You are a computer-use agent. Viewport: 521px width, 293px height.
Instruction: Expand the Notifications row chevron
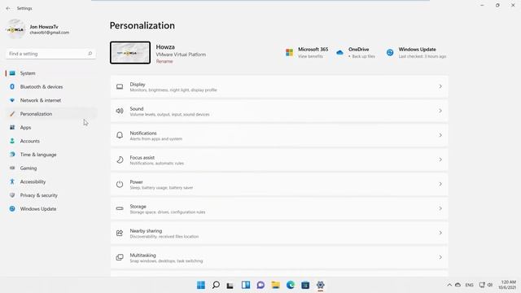click(x=440, y=135)
